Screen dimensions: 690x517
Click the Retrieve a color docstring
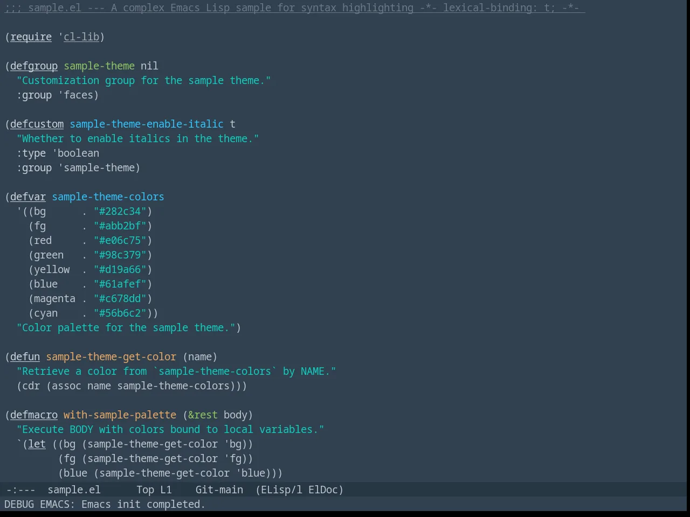point(176,371)
